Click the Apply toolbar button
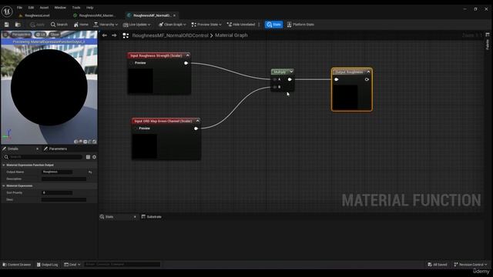493x277 pixels. click(37, 25)
